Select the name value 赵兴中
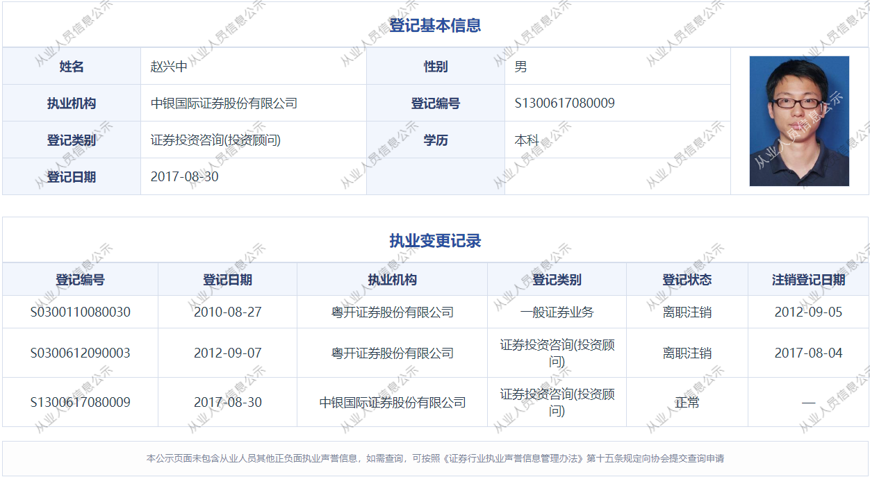 pos(169,67)
